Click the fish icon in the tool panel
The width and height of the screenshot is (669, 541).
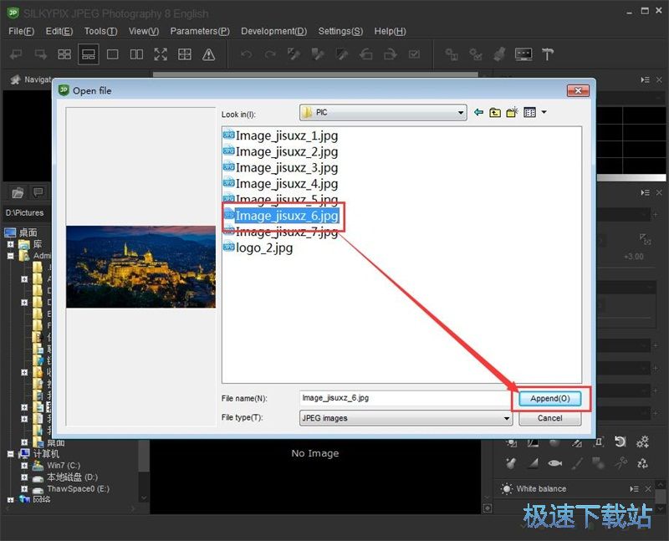(x=554, y=462)
